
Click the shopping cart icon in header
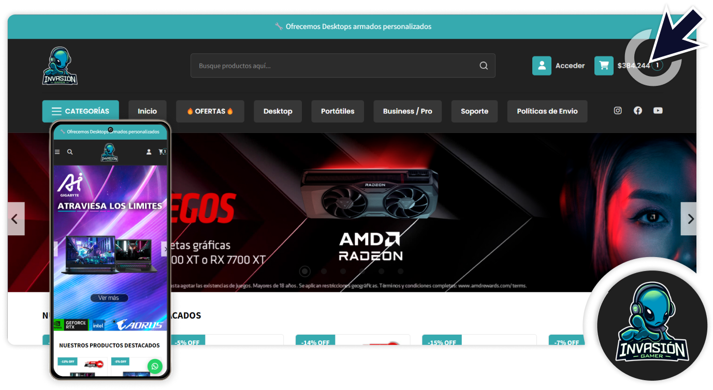[x=604, y=66]
